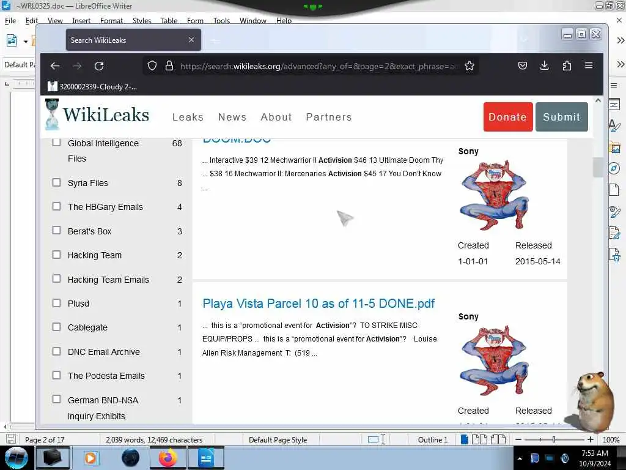626x470 pixels.
Task: Open LibreOffice sidebar Gallery deck
Action: (615, 147)
